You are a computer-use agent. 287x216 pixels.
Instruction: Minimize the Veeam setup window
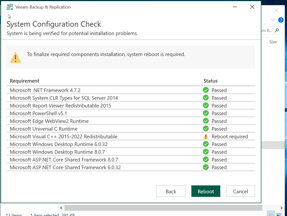[235, 7]
